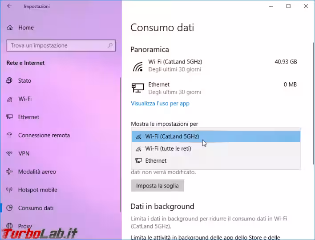315x240 pixels.
Task: Click the back arrow icon in the title bar
Action: (9, 6)
